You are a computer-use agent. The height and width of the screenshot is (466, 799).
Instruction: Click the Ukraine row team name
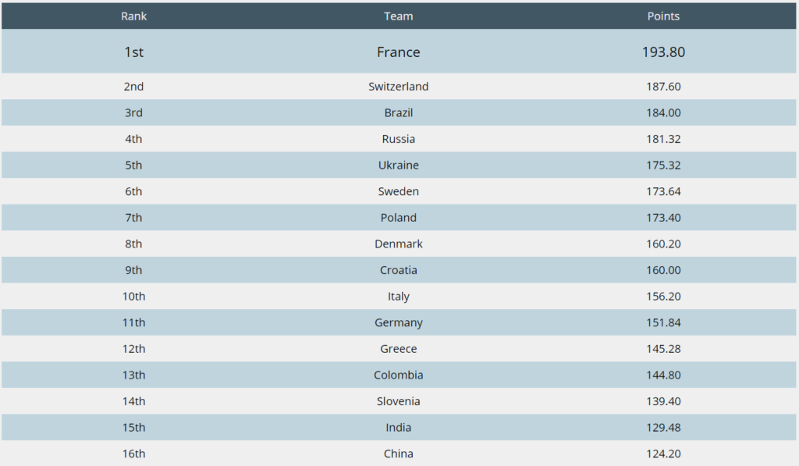(399, 165)
